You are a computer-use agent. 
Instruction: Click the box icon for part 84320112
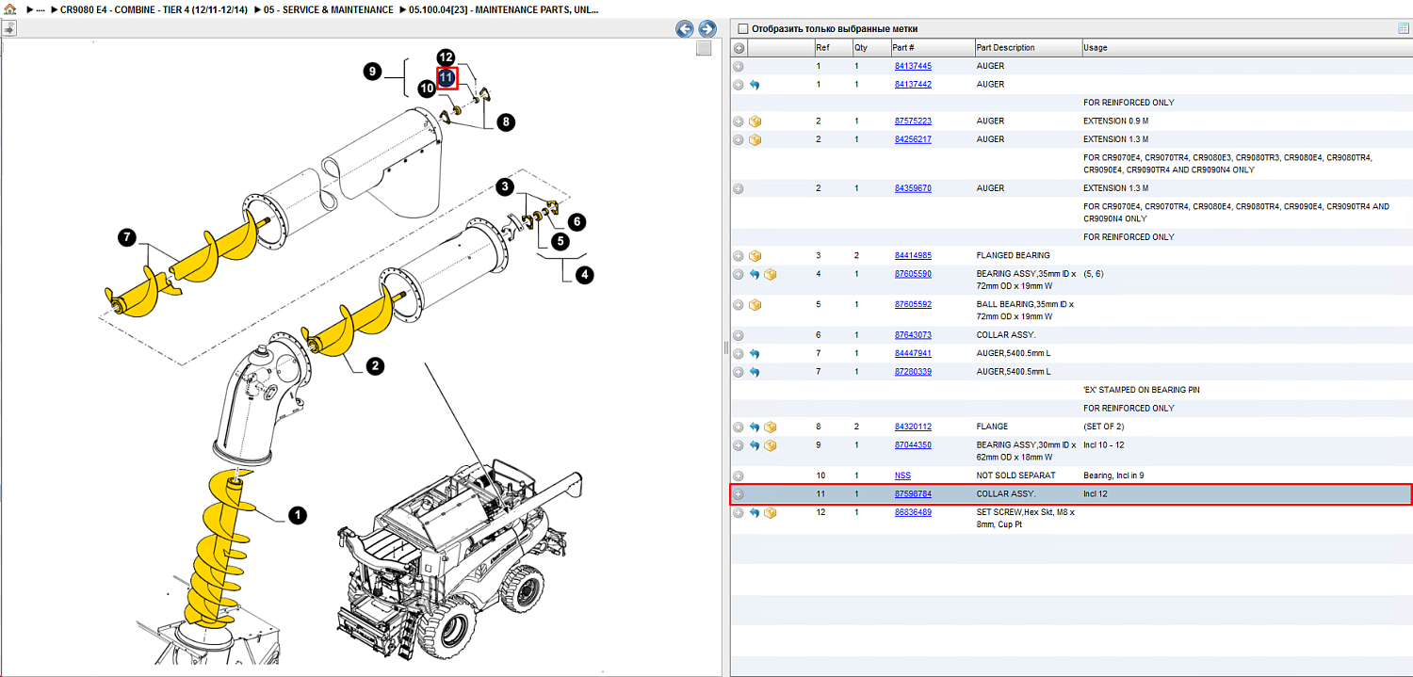(771, 427)
